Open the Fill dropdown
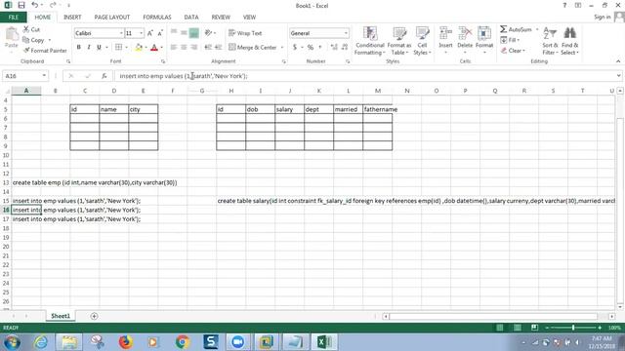625x351 pixels. tap(510, 40)
